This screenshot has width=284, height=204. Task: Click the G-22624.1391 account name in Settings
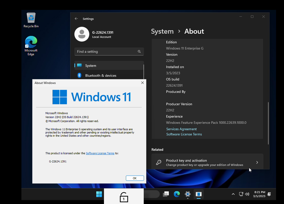pyautogui.click(x=103, y=32)
